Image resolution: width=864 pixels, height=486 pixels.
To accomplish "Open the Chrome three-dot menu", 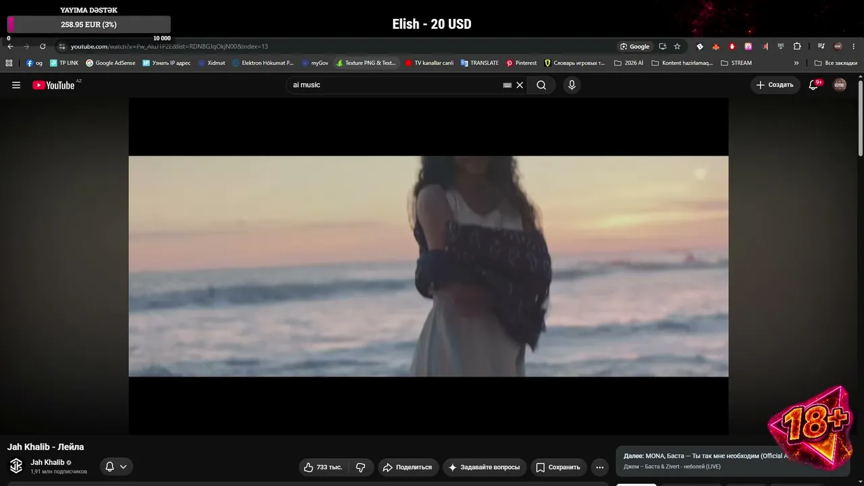I will coord(854,47).
